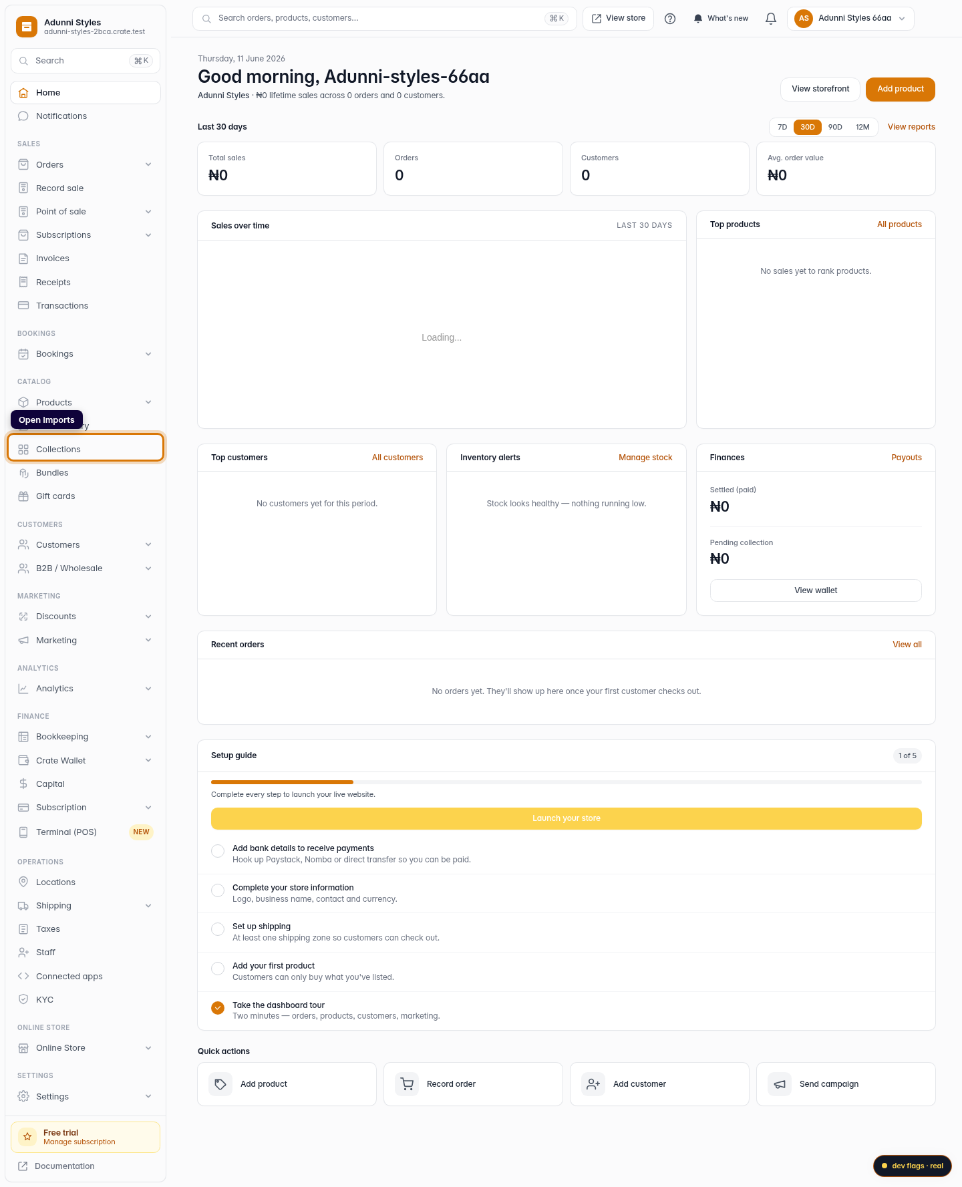This screenshot has width=962, height=1187.
Task: Go to Home in sidebar
Action: (x=86, y=93)
